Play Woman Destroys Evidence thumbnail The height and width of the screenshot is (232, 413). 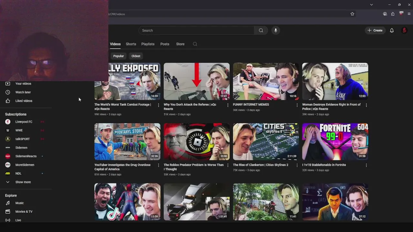pos(335,81)
